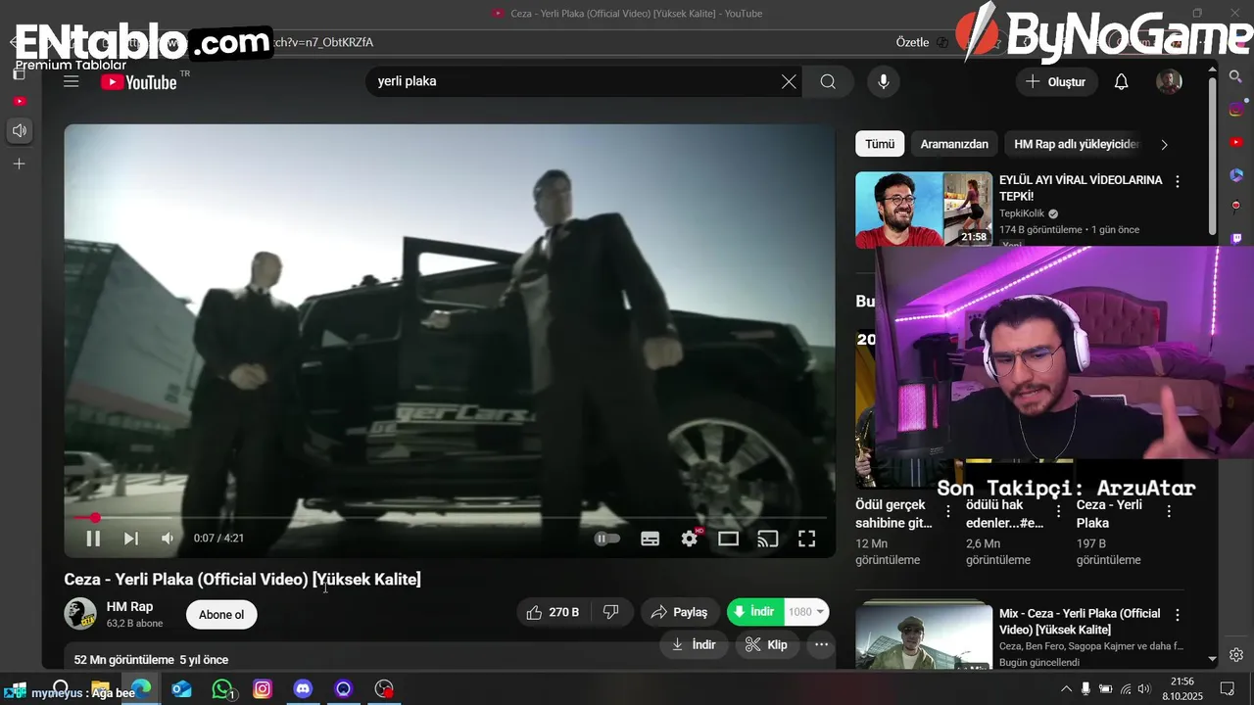Open the left sidebar YouTube tab icon
Image resolution: width=1254 pixels, height=705 pixels.
(19, 101)
